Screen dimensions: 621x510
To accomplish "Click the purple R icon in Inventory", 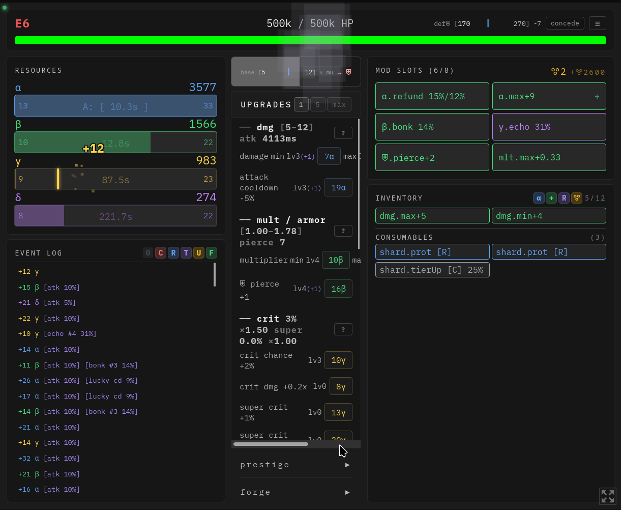I will pyautogui.click(x=564, y=198).
